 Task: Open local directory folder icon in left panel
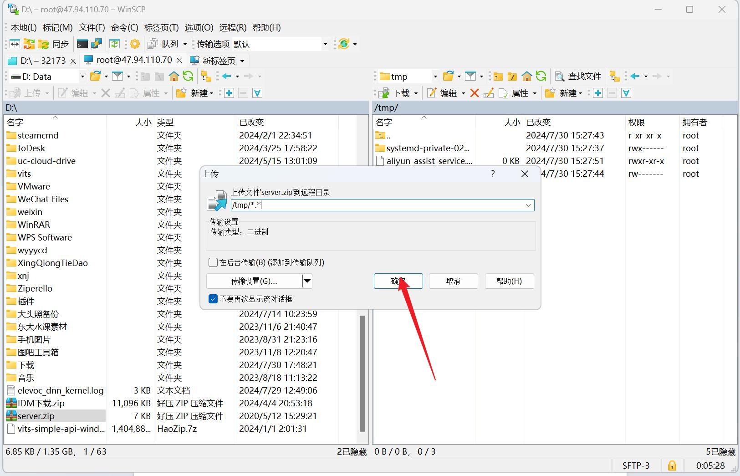pos(95,76)
